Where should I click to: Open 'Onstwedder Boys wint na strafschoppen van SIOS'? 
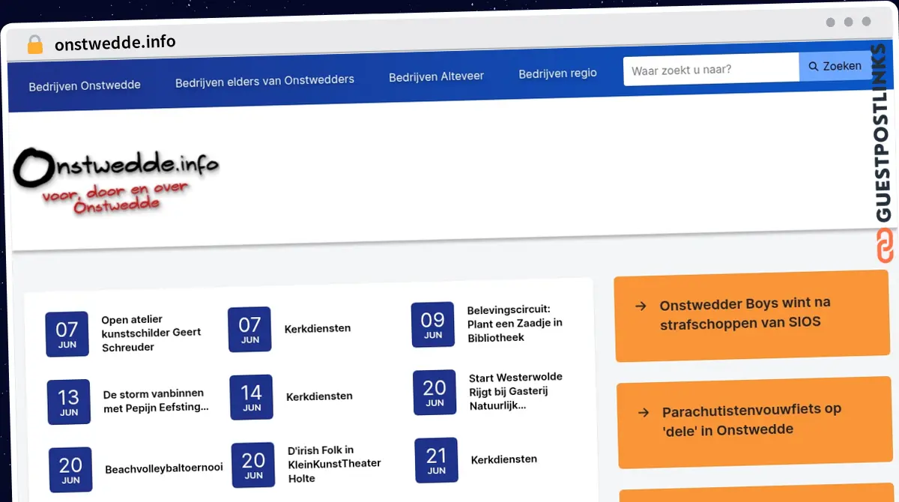coord(751,315)
